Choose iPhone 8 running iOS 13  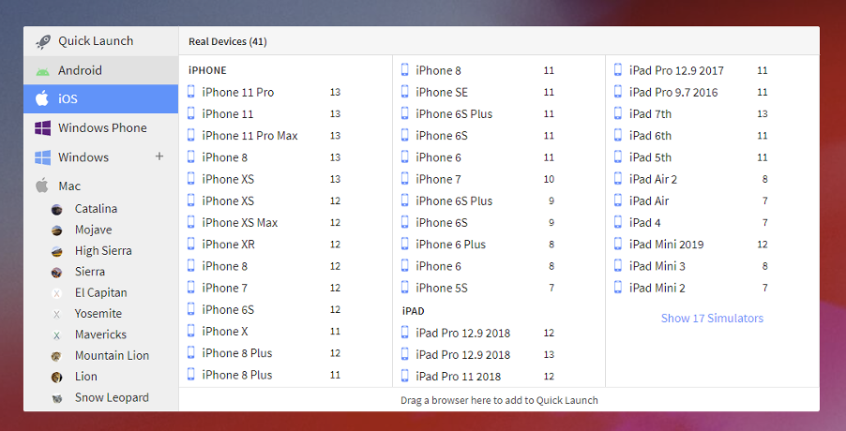(x=264, y=157)
